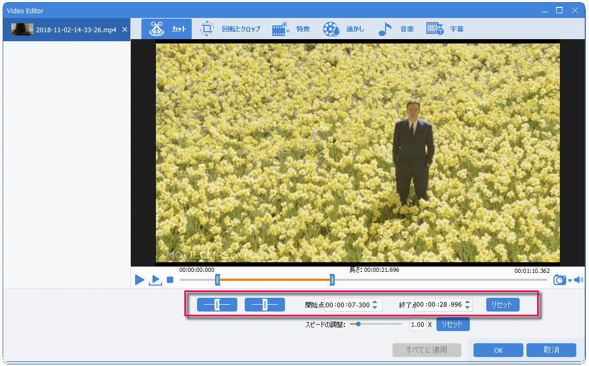Screen dimensions: 589x366
Task: Click the すべてに適用 apply-to-all button
Action: click(427, 350)
